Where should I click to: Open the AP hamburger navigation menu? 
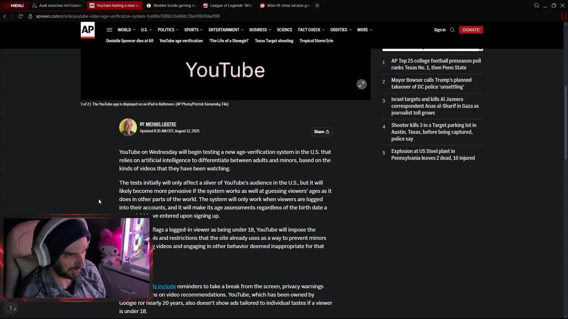click(x=109, y=30)
